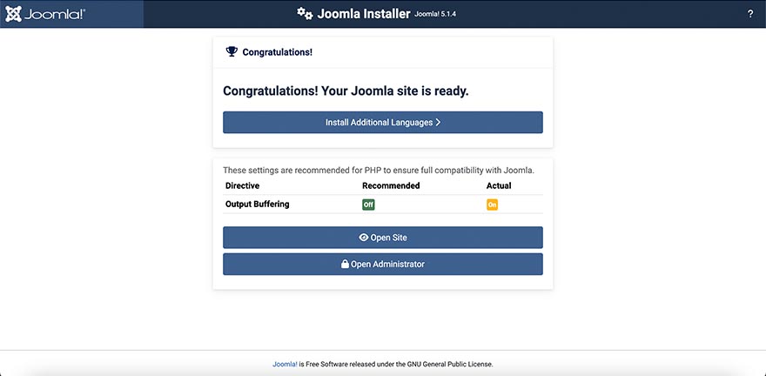
Task: Click the orange On badge under Actual
Action: [x=492, y=205]
